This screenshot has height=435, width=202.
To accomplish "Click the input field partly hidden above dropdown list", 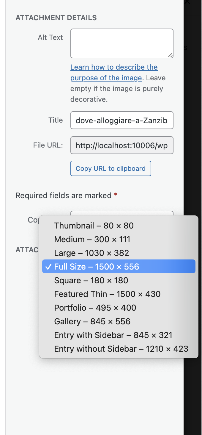I will (x=121, y=213).
